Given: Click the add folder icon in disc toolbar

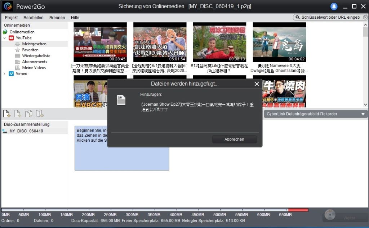Looking at the screenshot, I should click(x=40, y=114).
